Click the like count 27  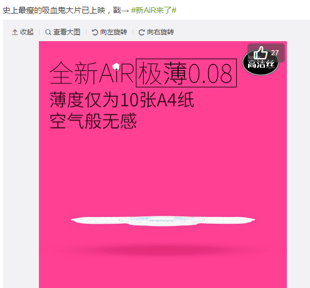coord(275,53)
